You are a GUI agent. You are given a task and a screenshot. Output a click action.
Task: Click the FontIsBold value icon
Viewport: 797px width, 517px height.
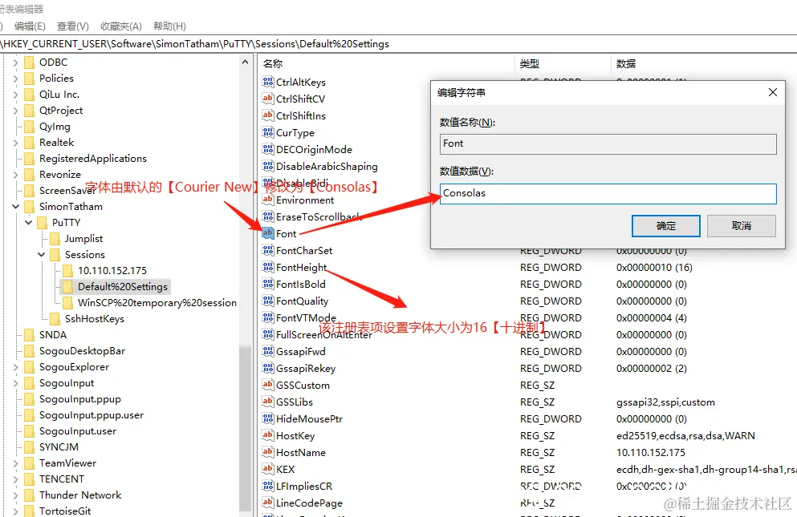(268, 284)
